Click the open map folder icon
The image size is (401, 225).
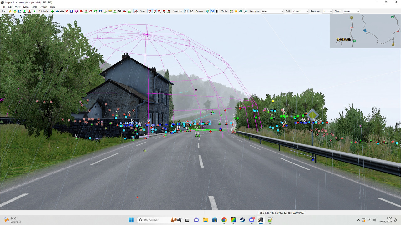click(x=15, y=11)
